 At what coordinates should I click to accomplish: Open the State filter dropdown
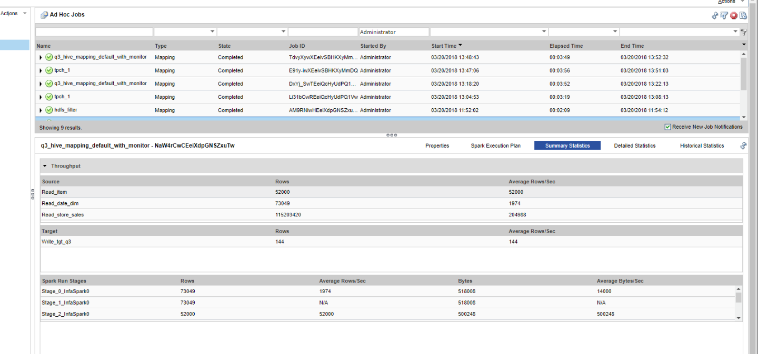pos(284,32)
